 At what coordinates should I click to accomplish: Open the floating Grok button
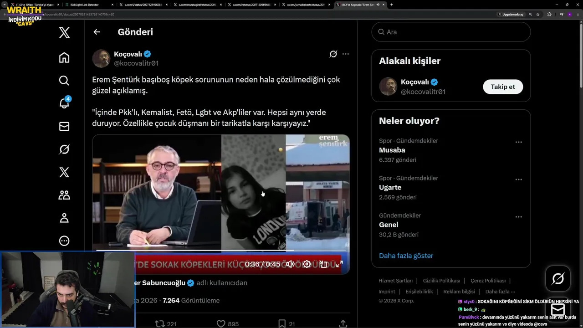pos(558,278)
